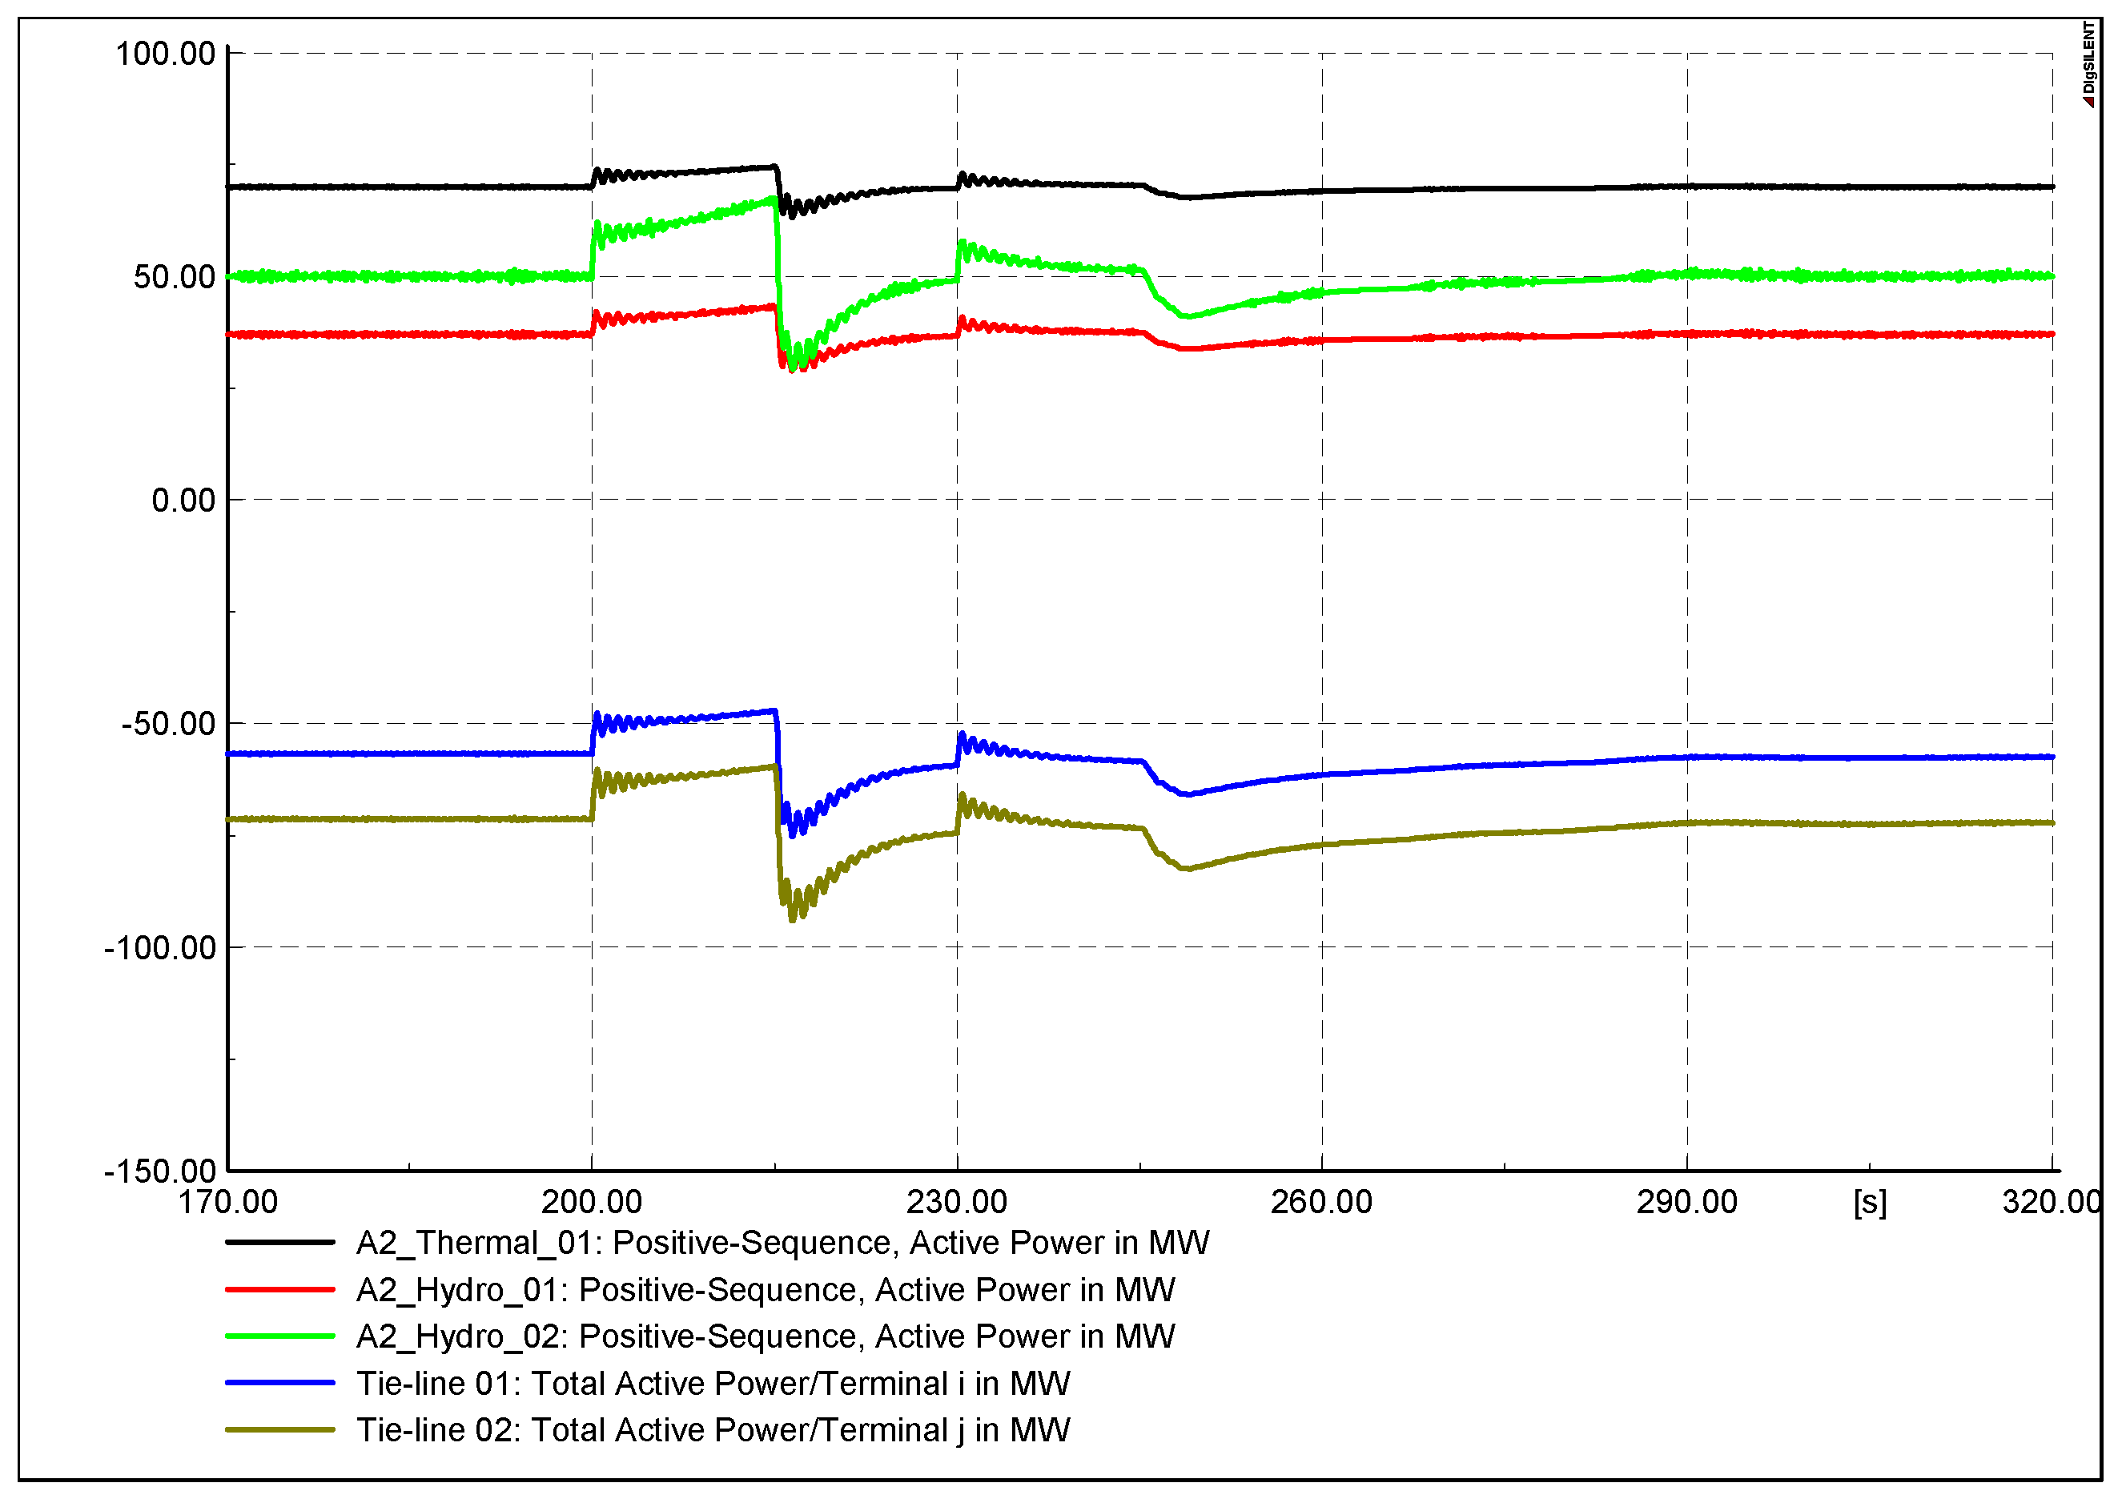Click the -150.00 y-axis label

[x=160, y=1171]
